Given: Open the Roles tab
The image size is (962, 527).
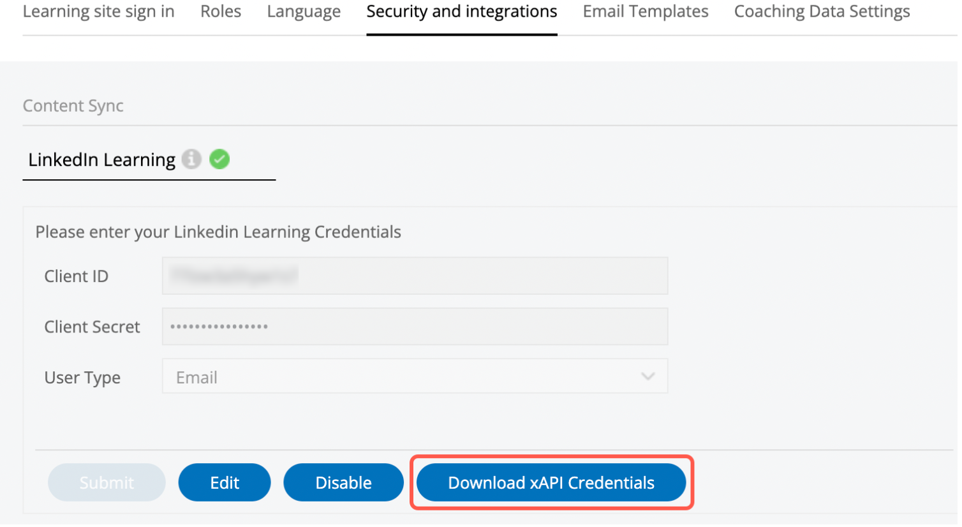Looking at the screenshot, I should [220, 11].
